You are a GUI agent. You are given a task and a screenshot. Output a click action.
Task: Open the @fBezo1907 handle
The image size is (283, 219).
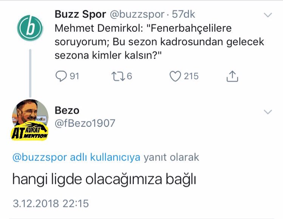(85, 123)
